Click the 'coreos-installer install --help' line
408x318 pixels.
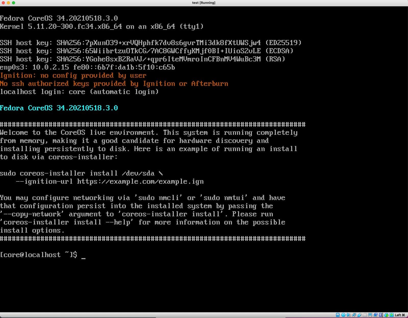(x=143, y=222)
